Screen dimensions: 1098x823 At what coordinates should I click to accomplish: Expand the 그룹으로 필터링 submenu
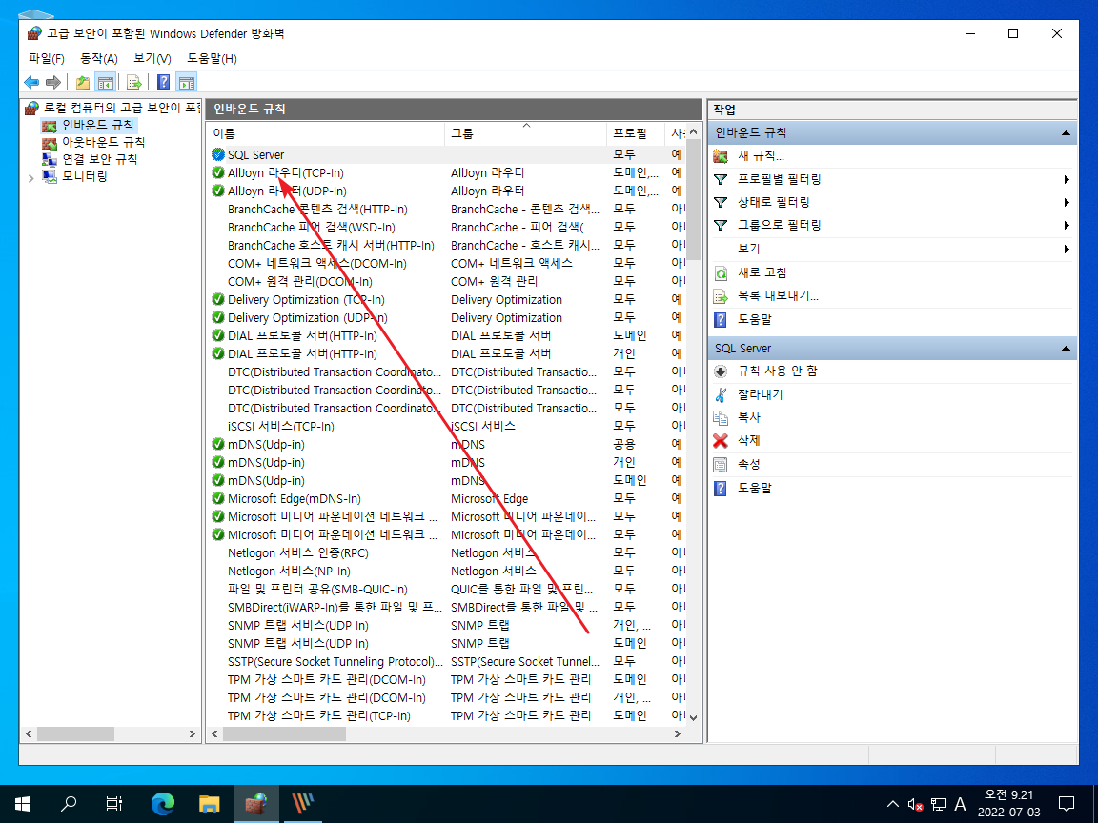click(x=1066, y=226)
